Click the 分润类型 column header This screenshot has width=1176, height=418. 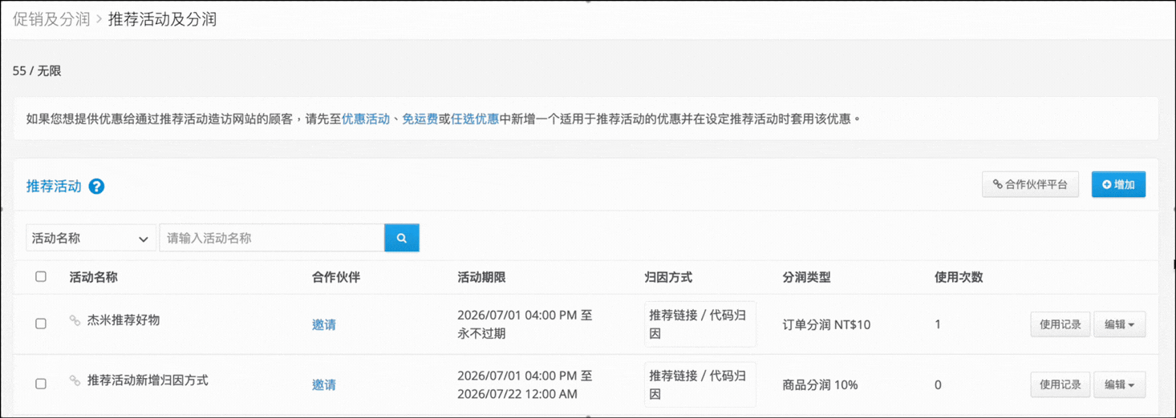click(806, 277)
